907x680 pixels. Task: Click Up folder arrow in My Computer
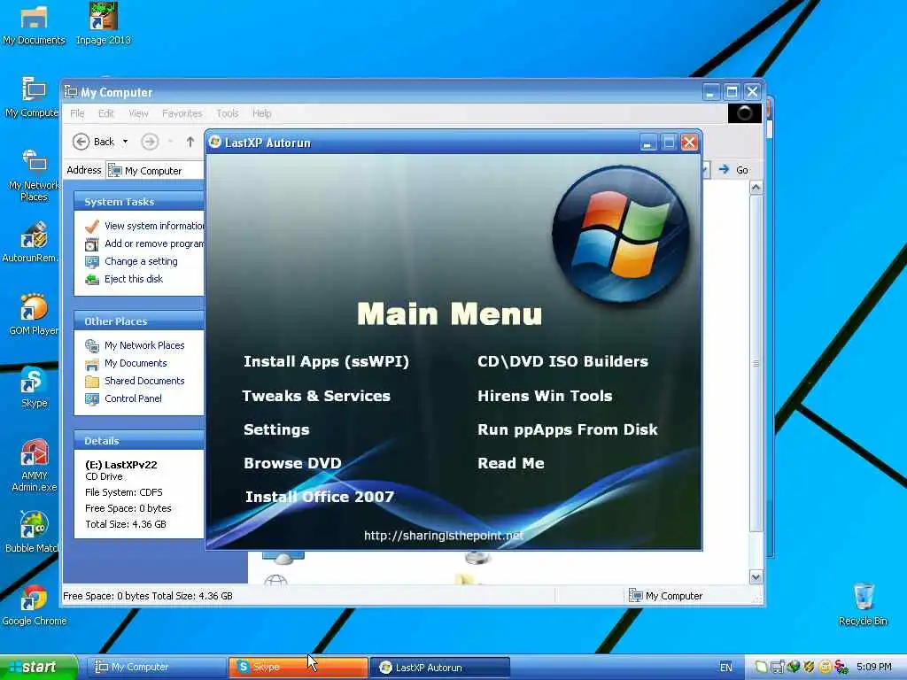(190, 142)
